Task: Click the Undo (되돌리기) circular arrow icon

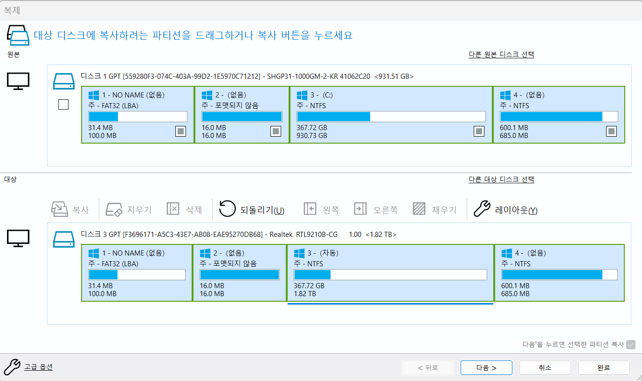Action: (228, 209)
